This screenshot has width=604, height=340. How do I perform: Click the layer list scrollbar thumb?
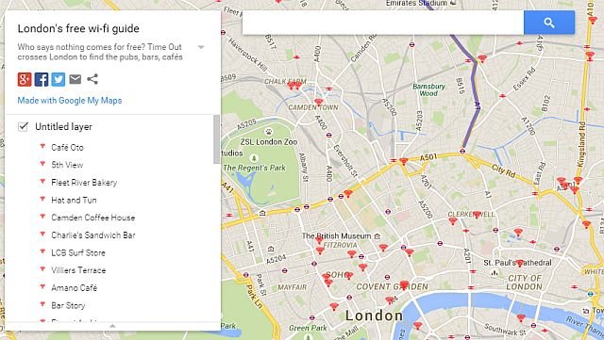216,139
